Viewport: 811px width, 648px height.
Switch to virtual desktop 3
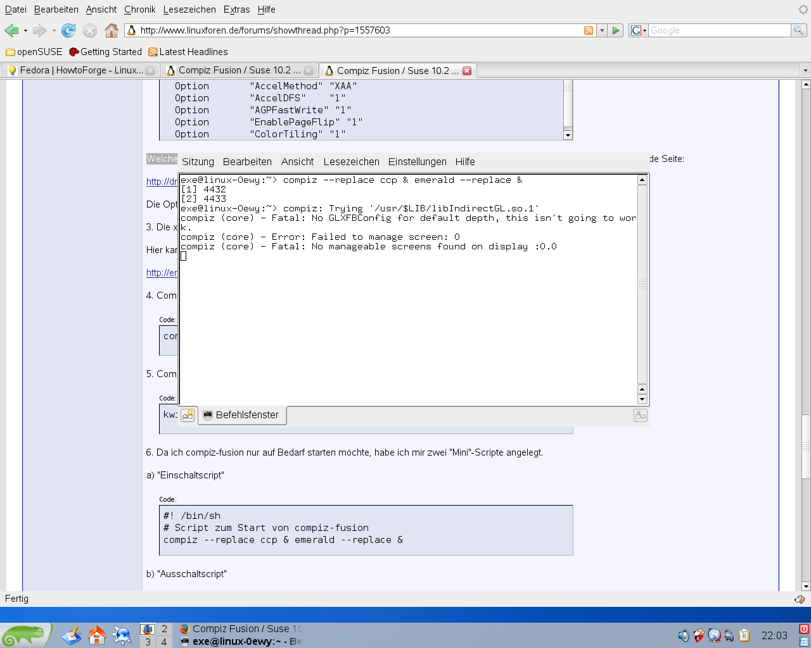point(148,642)
